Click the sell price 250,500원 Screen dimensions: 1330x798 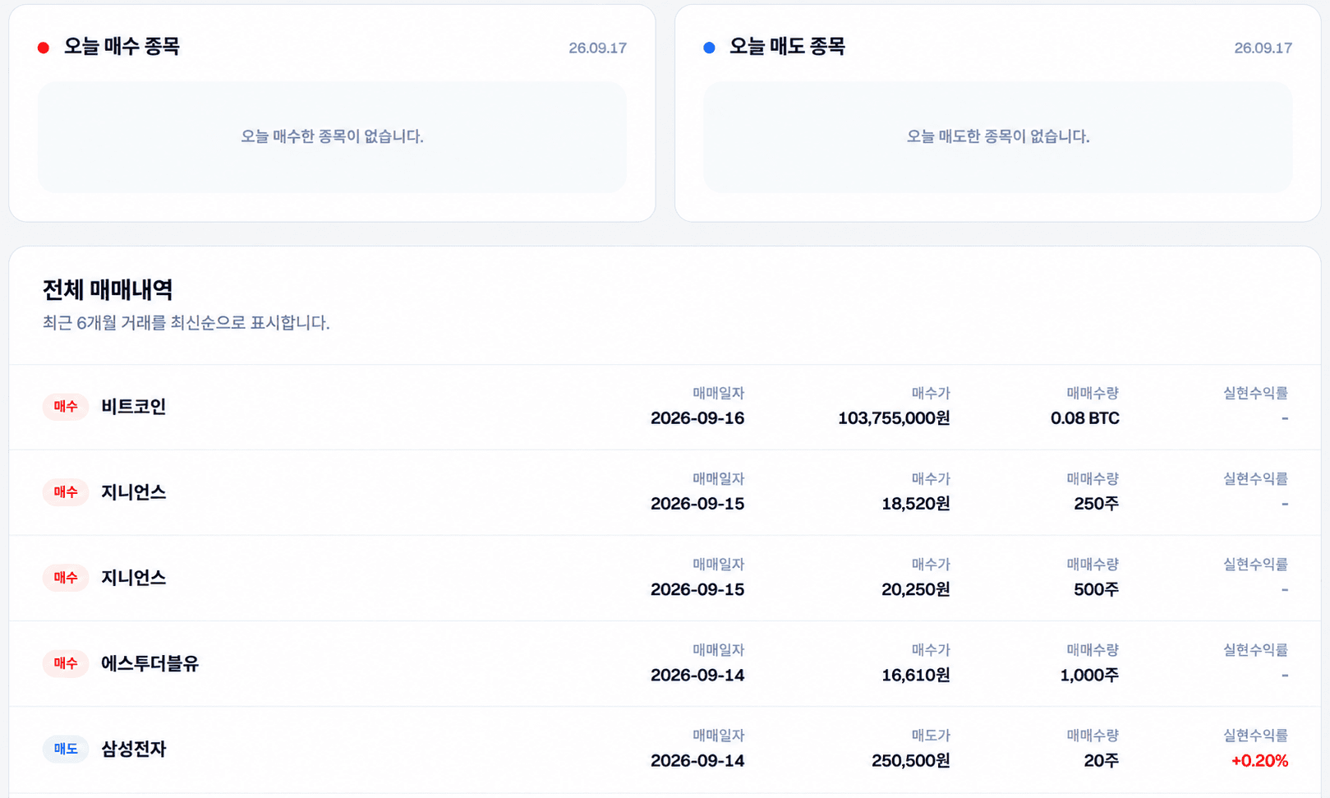pyautogui.click(x=911, y=760)
